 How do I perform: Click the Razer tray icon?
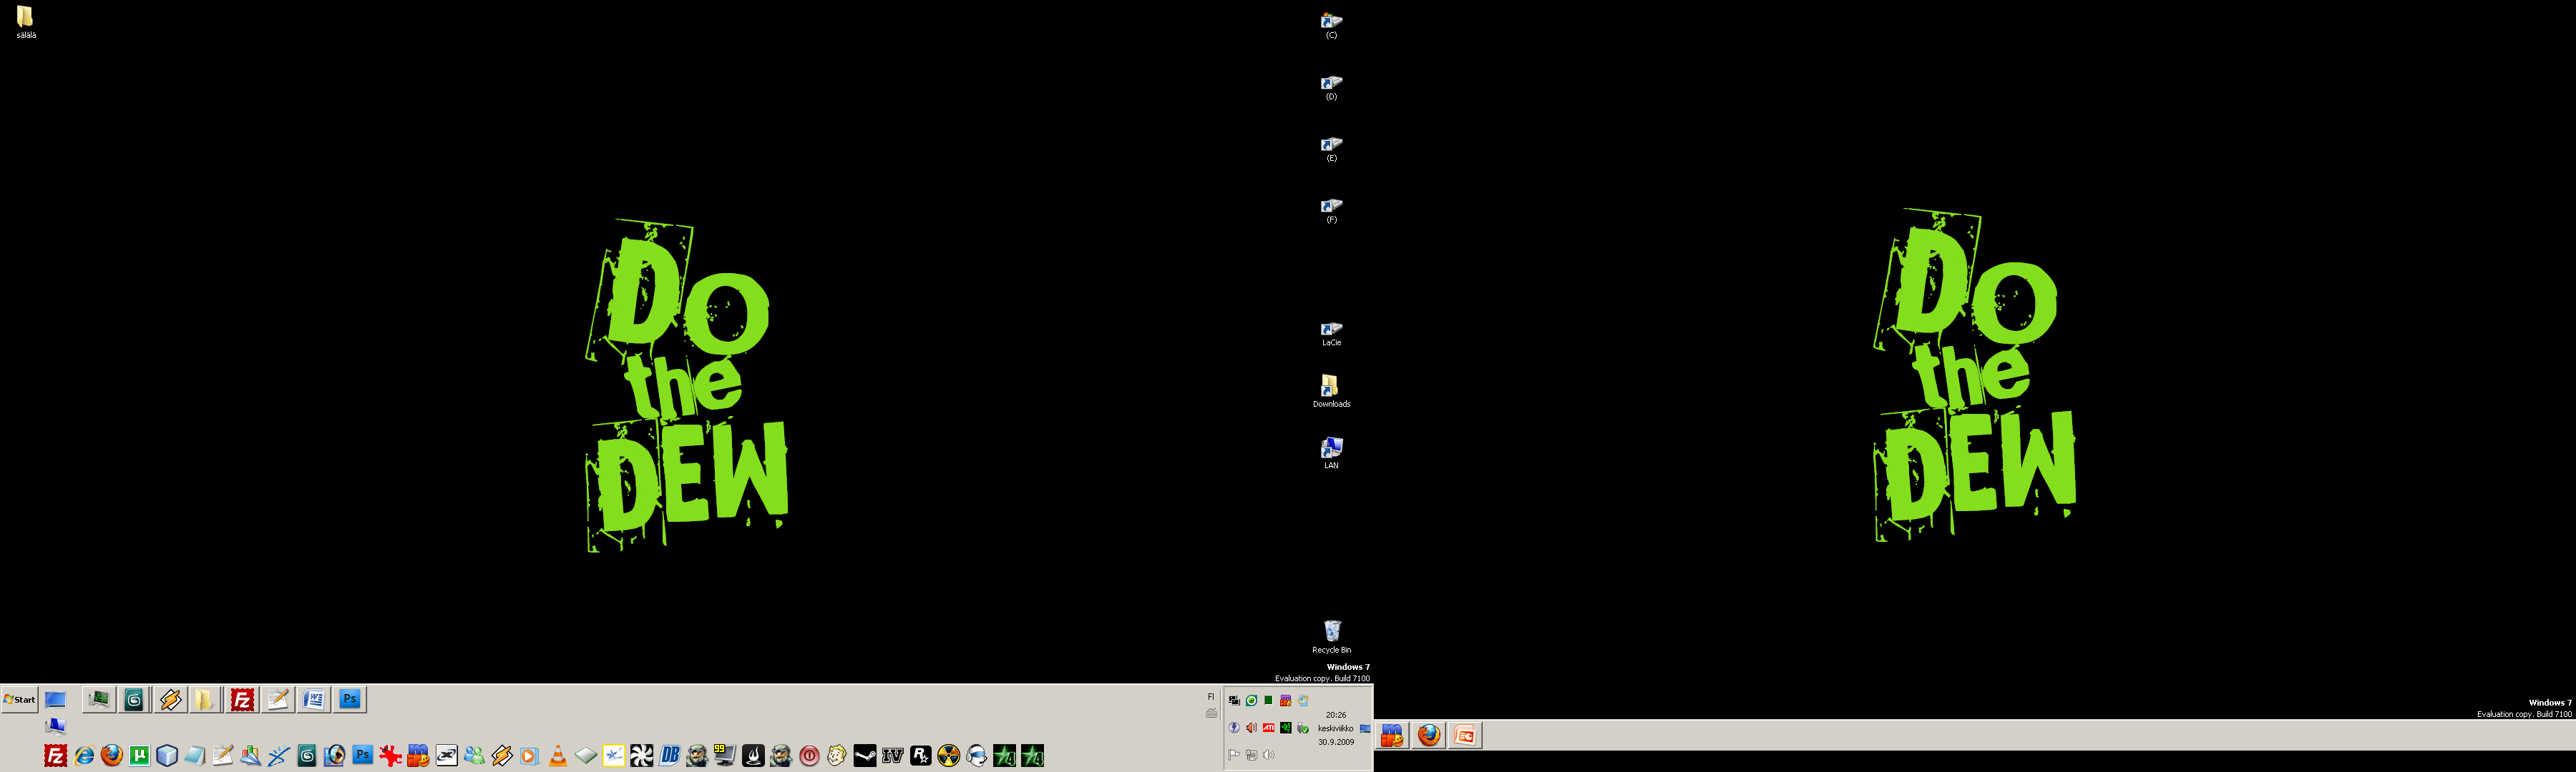tap(1286, 728)
